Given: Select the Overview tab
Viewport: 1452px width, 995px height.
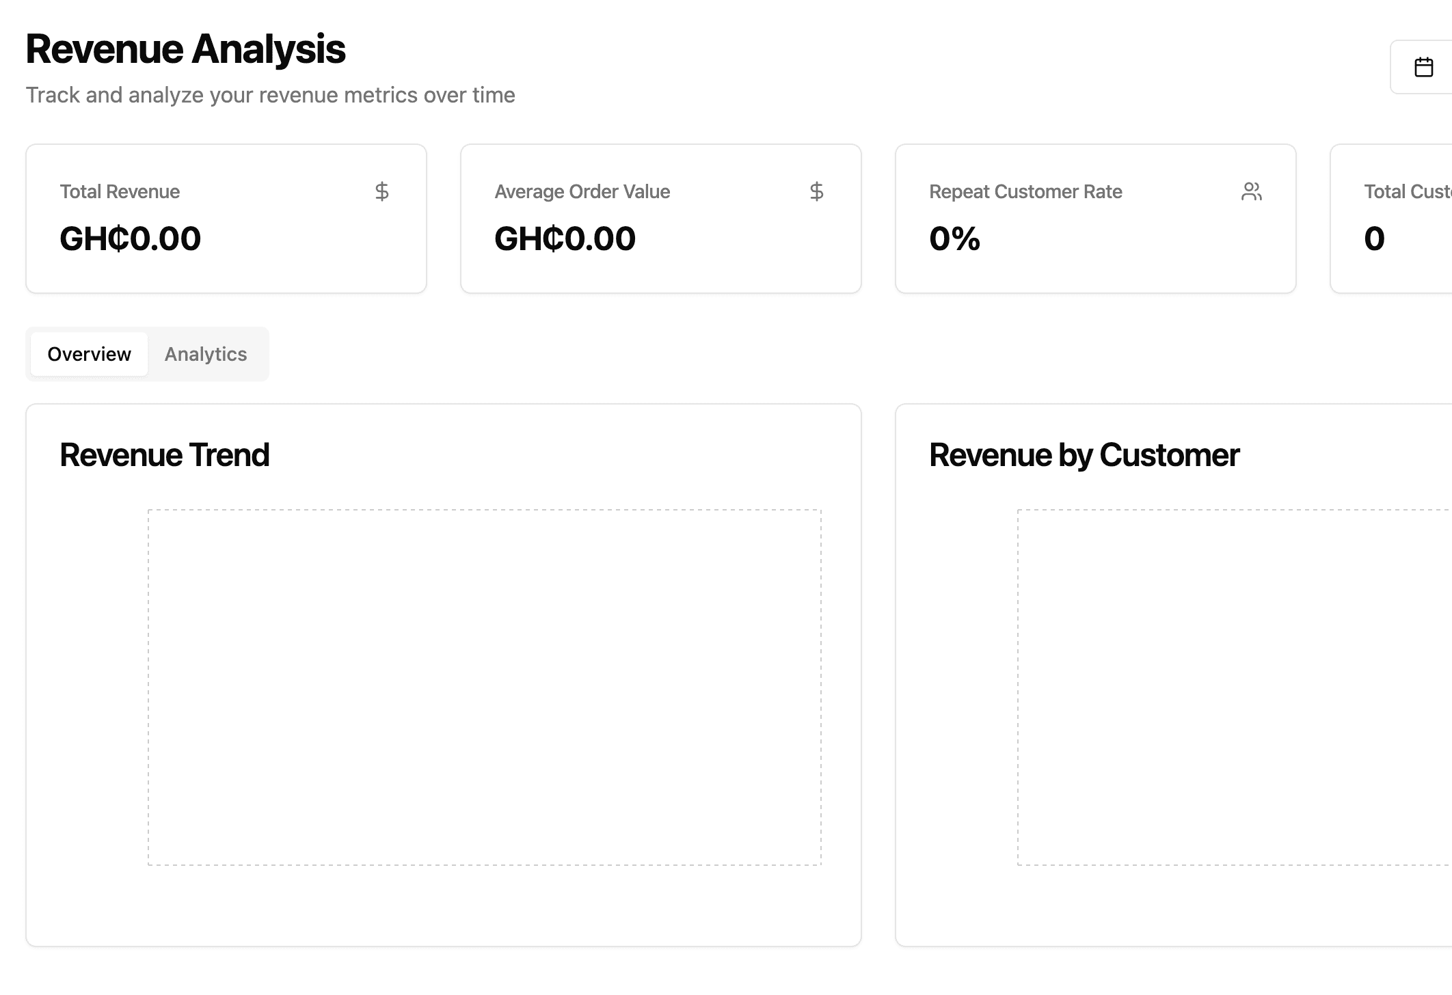Looking at the screenshot, I should (89, 354).
